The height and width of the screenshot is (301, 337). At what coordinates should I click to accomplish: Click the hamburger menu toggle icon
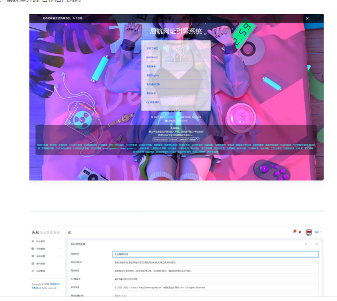pyautogui.click(x=70, y=232)
